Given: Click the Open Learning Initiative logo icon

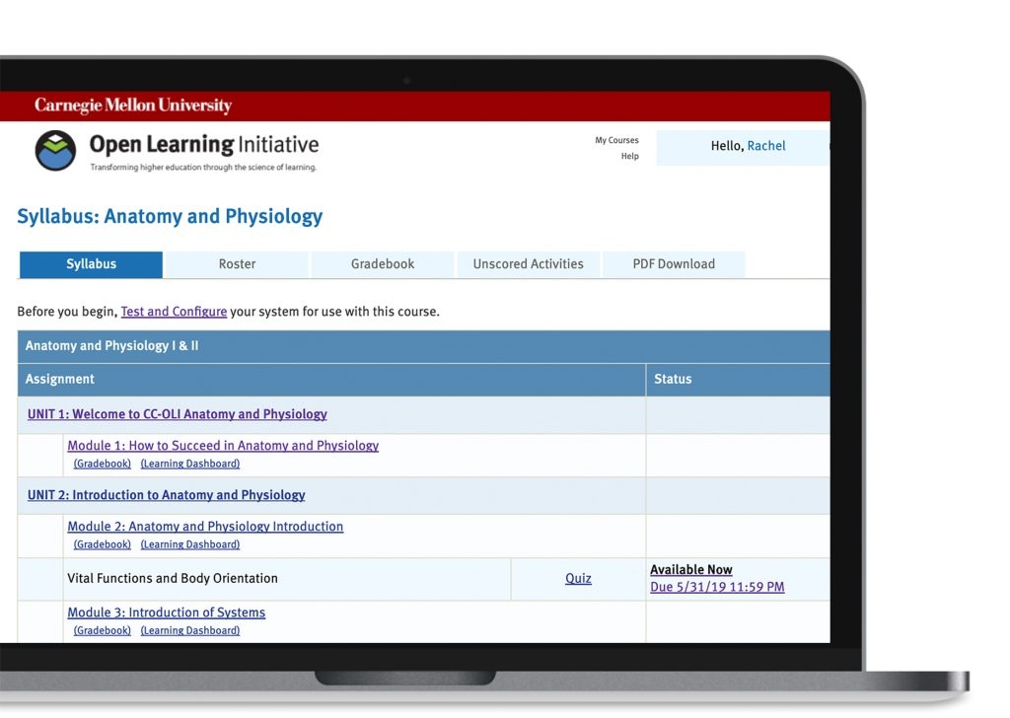Looking at the screenshot, I should tap(55, 151).
